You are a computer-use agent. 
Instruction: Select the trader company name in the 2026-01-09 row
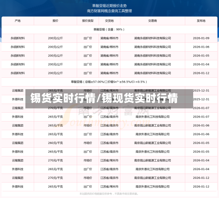pos(152,38)
